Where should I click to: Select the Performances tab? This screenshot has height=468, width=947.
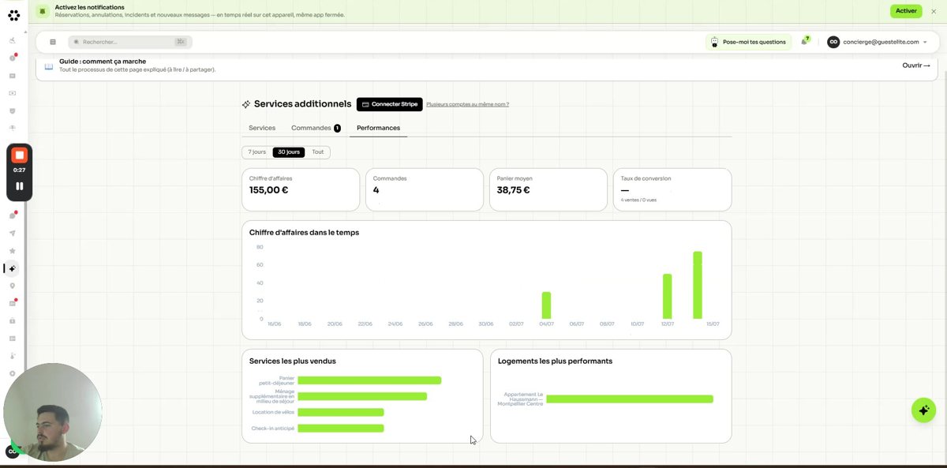378,128
